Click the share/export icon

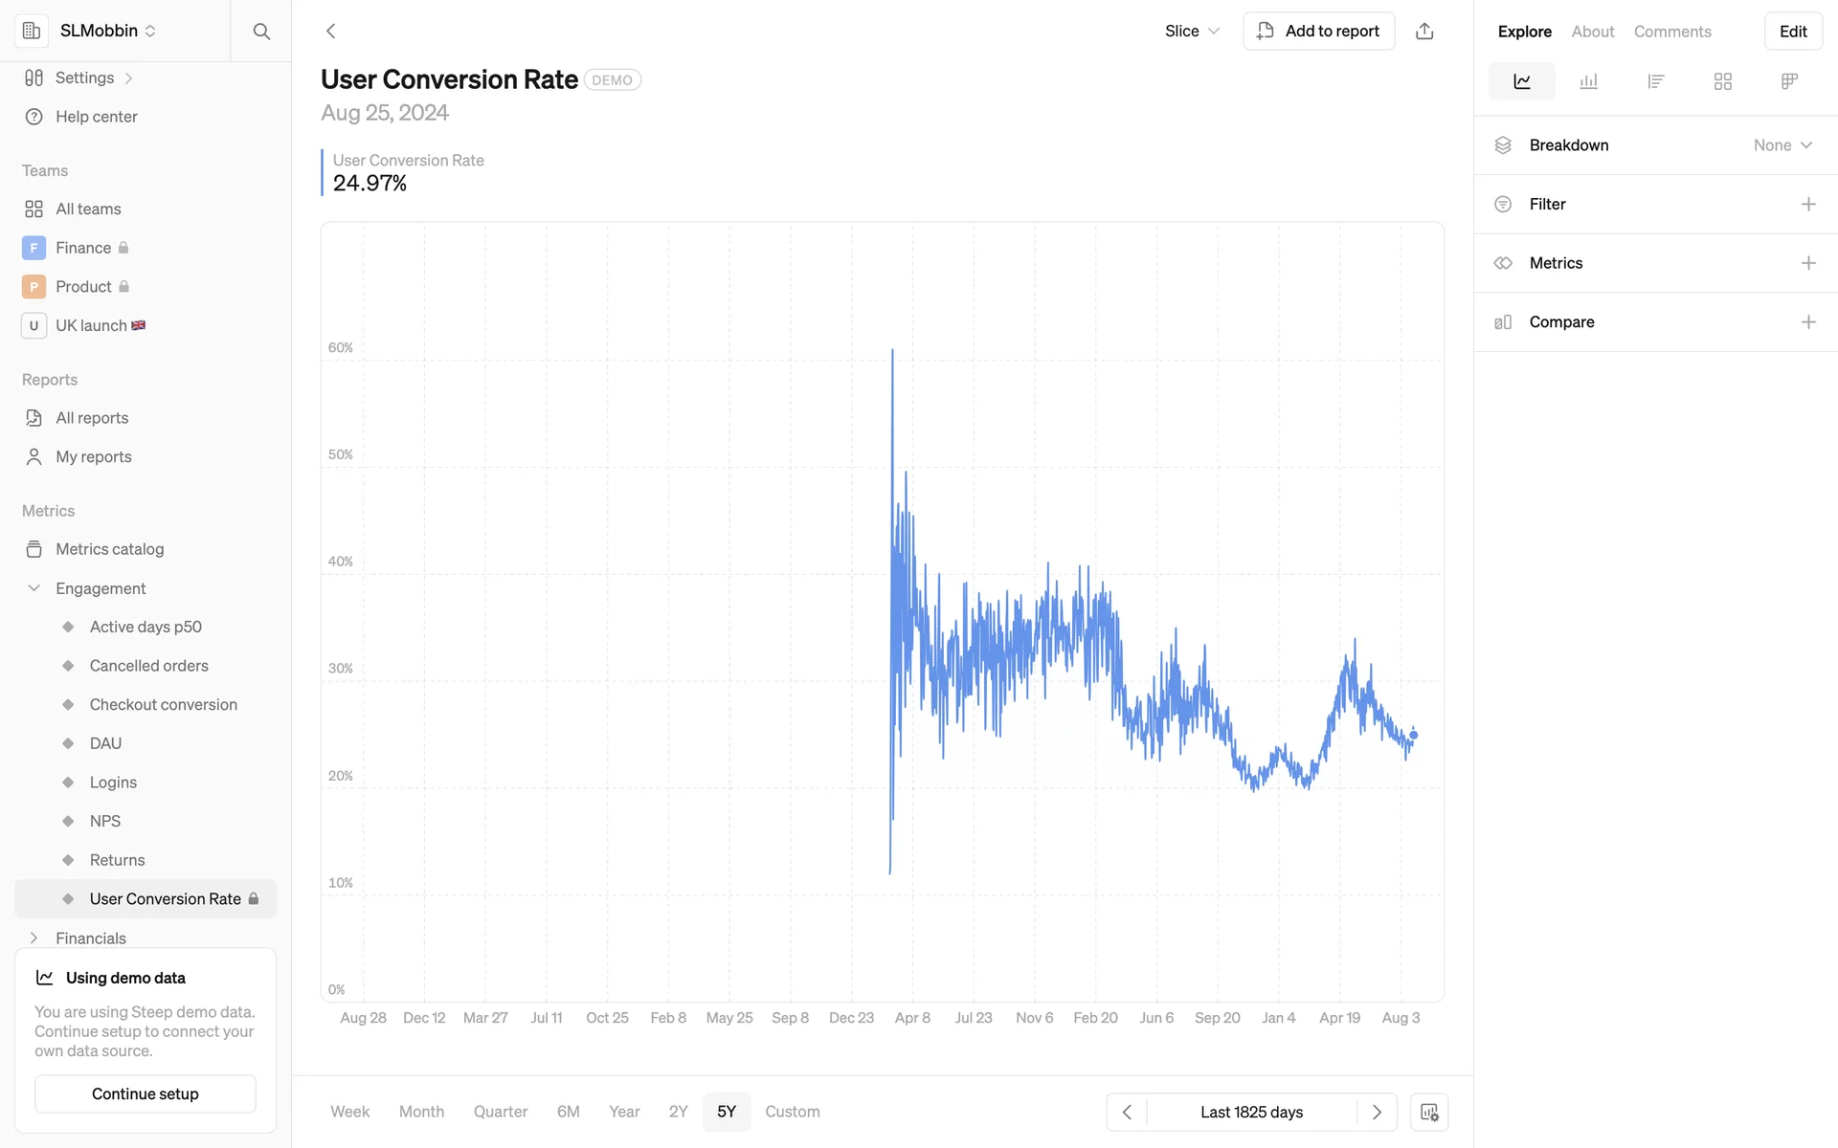(x=1424, y=32)
